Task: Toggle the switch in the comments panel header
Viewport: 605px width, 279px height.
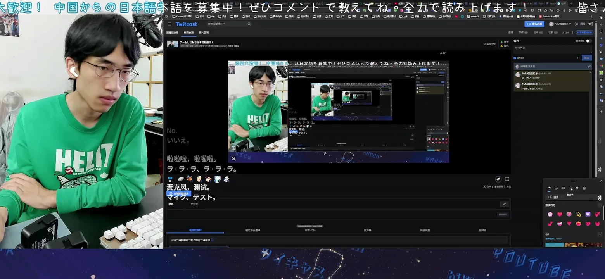Action: click(x=588, y=41)
